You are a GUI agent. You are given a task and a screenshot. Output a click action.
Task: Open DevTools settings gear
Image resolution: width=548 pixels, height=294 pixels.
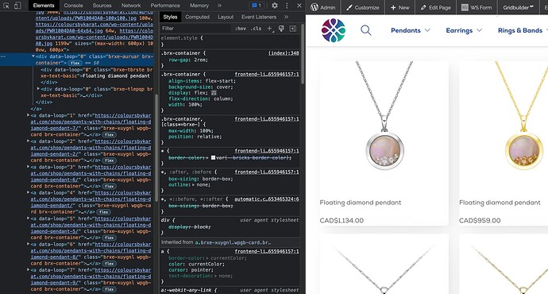(275, 6)
